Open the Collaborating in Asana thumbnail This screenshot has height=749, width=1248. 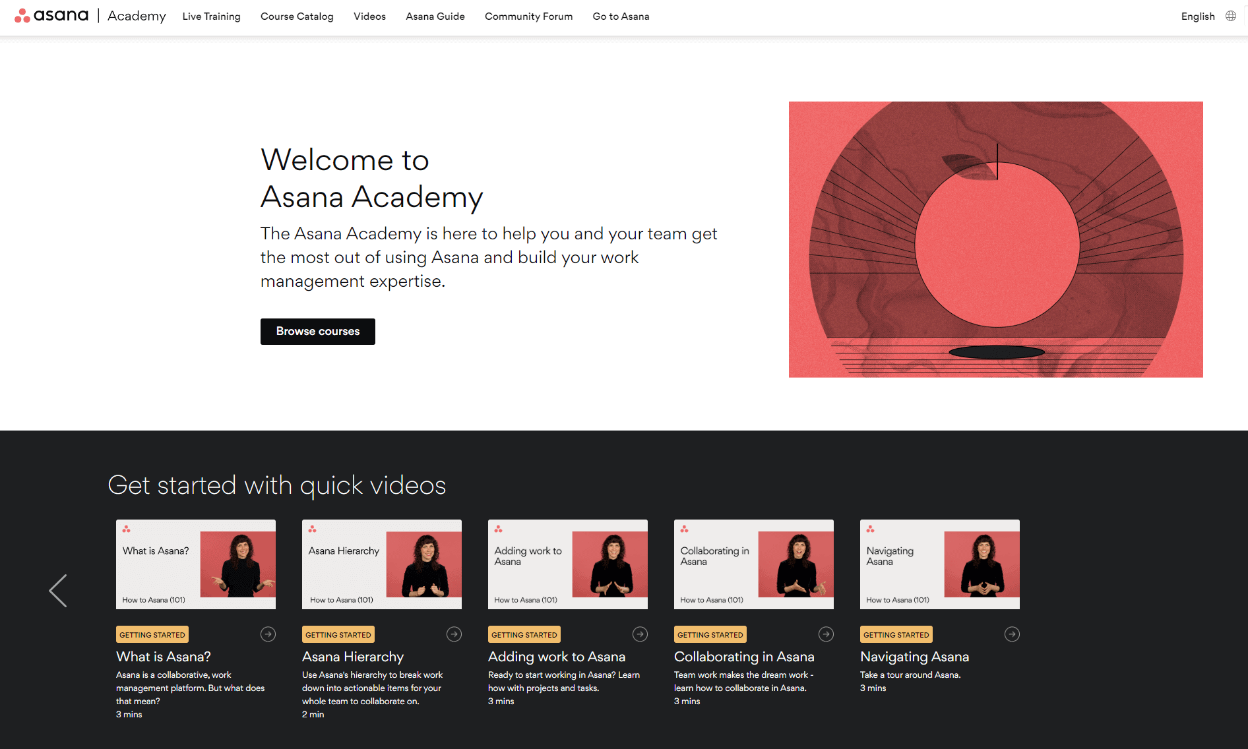click(754, 564)
